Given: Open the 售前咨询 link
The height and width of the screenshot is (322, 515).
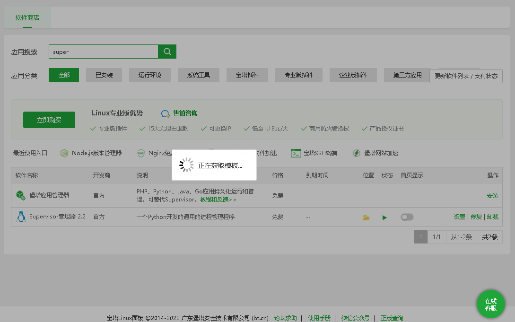Looking at the screenshot, I should pos(185,113).
